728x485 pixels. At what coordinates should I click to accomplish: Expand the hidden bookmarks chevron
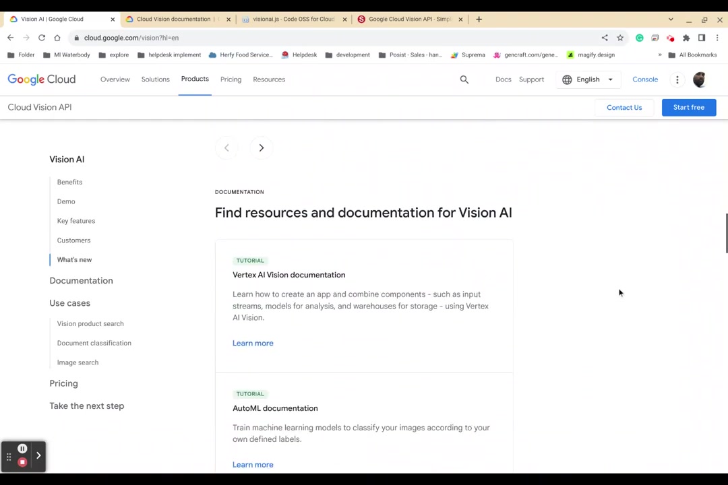coord(659,55)
